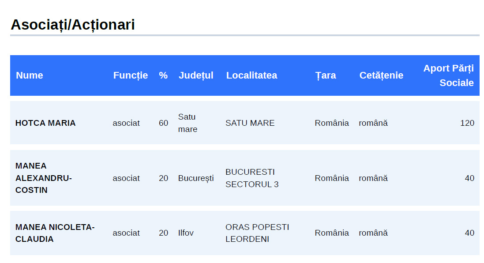Select the % column header
The width and height of the screenshot is (484, 263).
tap(163, 75)
